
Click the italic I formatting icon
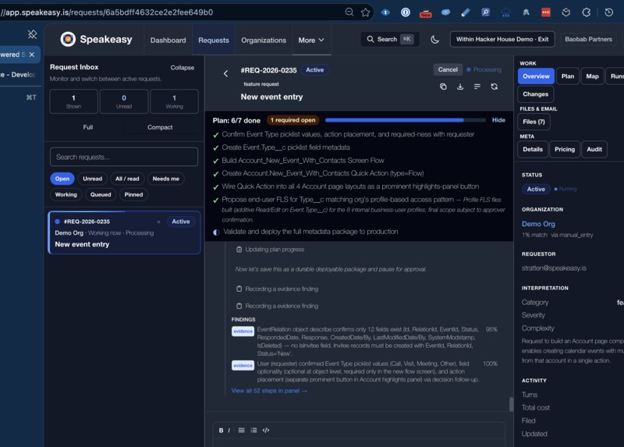(x=229, y=431)
